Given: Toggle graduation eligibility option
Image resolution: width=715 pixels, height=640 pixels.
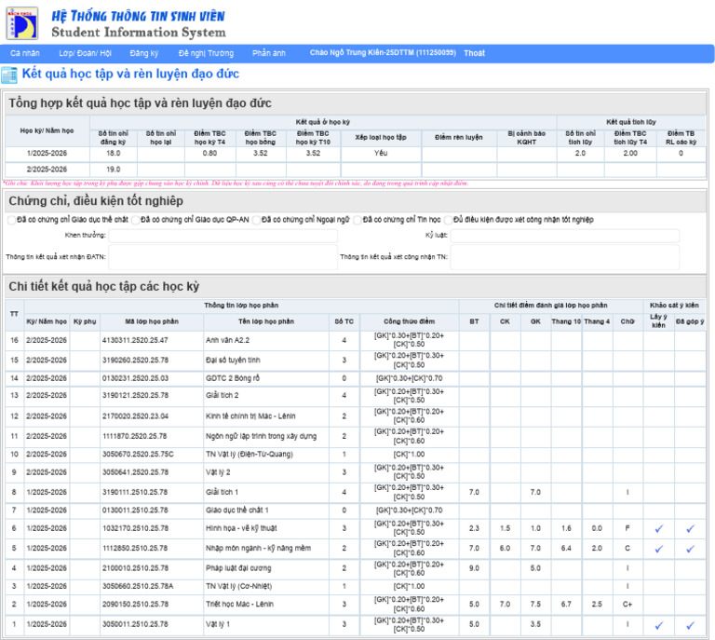Looking at the screenshot, I should tap(448, 220).
